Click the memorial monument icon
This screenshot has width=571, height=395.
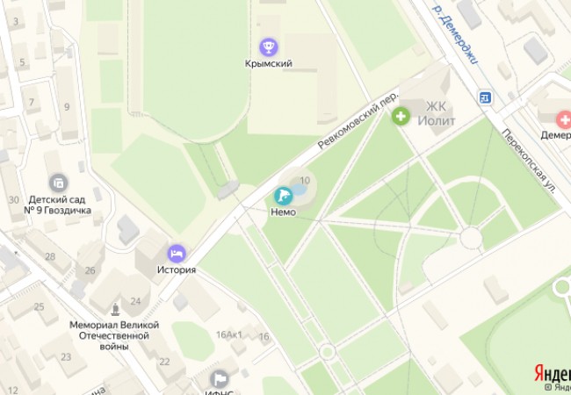pyautogui.click(x=116, y=309)
